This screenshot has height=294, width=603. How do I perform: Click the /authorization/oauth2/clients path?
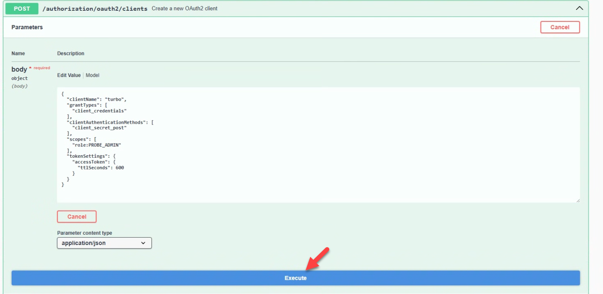click(x=95, y=9)
